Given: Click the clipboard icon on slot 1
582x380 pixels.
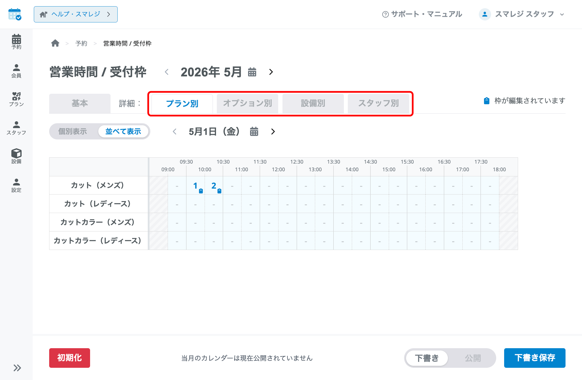Looking at the screenshot, I should (x=201, y=191).
